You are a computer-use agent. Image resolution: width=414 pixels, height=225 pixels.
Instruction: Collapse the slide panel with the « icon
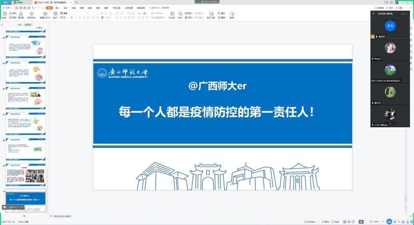tap(2, 25)
